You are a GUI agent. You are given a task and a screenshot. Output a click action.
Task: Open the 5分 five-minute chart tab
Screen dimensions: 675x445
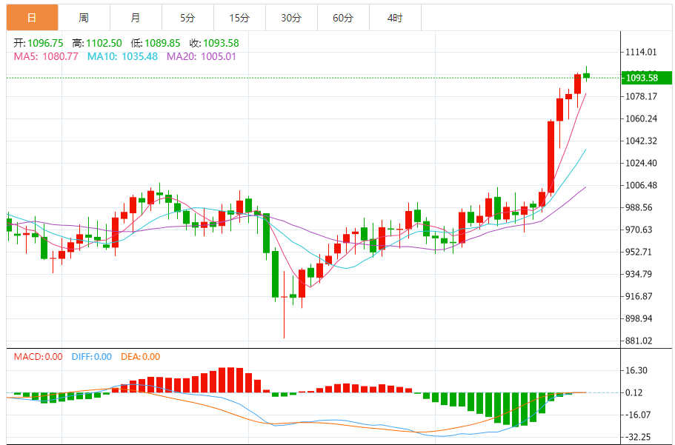[187, 18]
